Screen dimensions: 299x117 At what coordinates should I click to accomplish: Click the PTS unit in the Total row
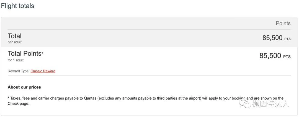tap(287, 39)
